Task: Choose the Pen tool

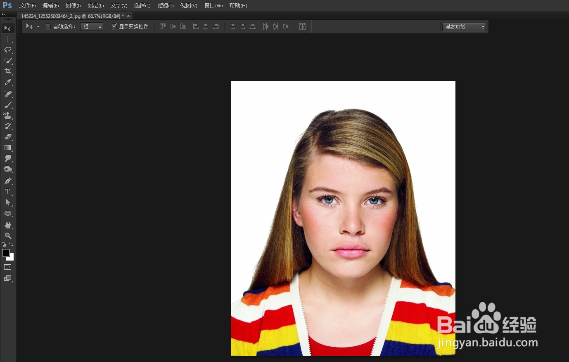Action: (x=8, y=180)
